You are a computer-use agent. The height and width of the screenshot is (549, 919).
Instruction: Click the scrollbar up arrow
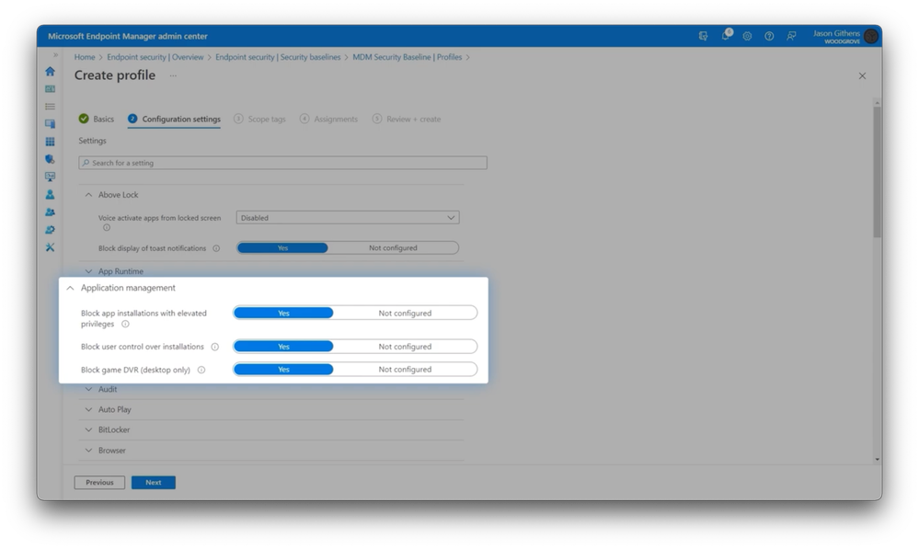[x=877, y=102]
